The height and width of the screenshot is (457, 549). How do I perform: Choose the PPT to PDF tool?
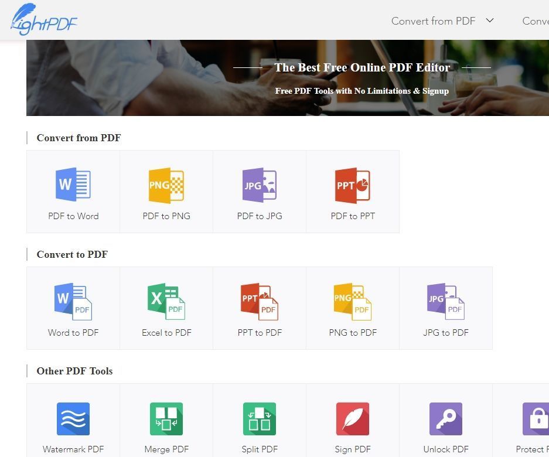[260, 308]
